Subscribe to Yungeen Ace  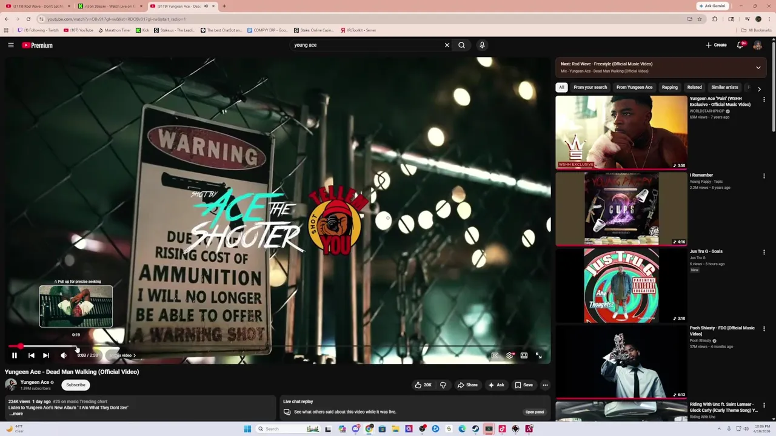76,385
